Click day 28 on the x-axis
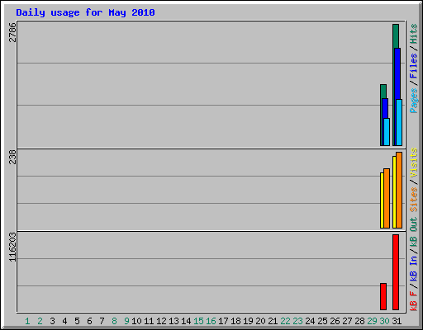This screenshot has height=330, width=423. pyautogui.click(x=359, y=321)
